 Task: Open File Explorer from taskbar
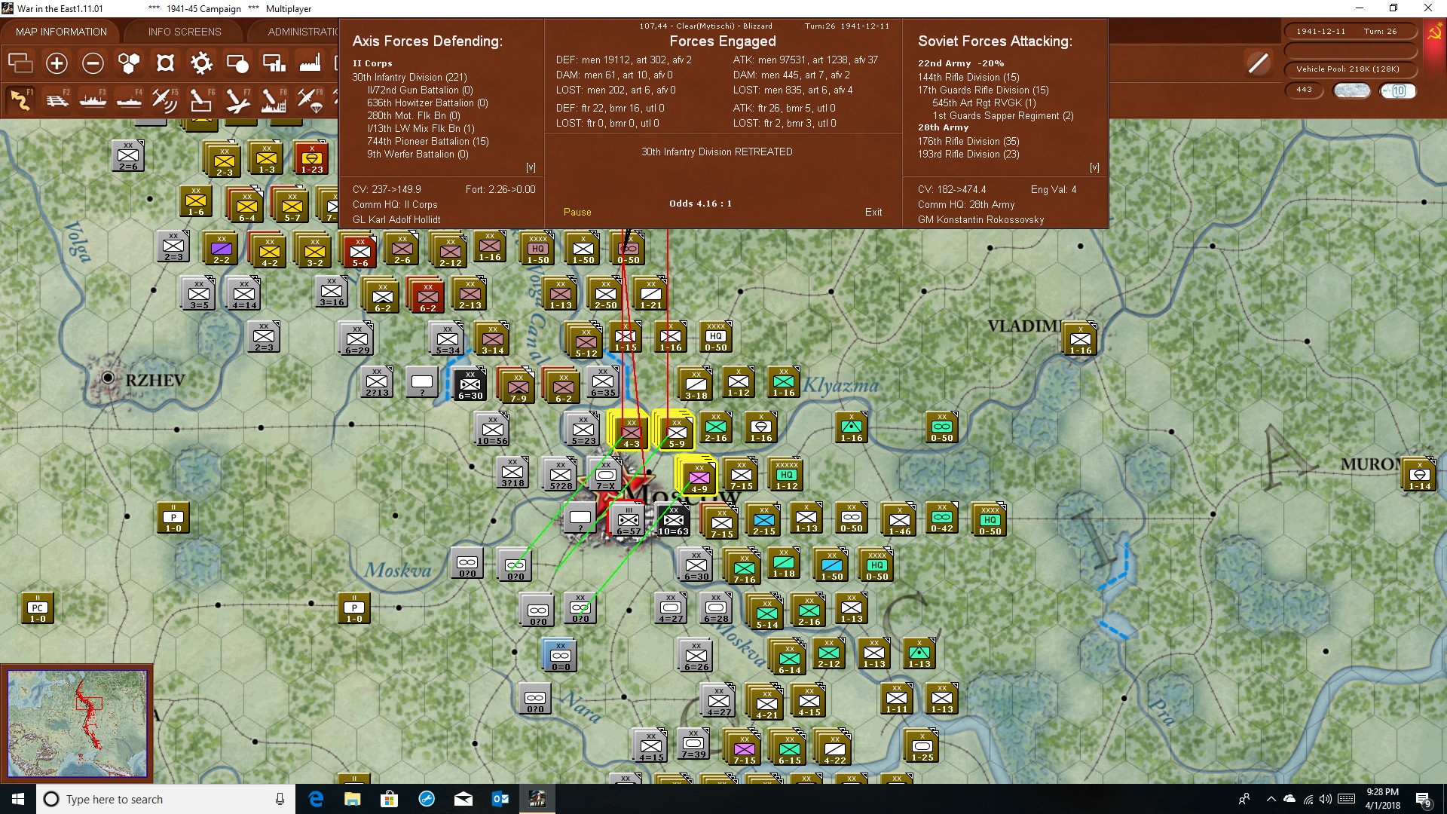(x=352, y=799)
